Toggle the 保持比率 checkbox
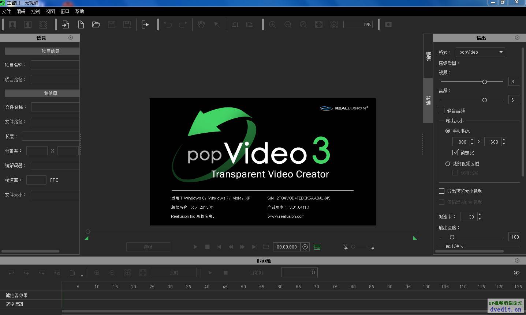Screen dimensions: 526x315 click(455, 172)
